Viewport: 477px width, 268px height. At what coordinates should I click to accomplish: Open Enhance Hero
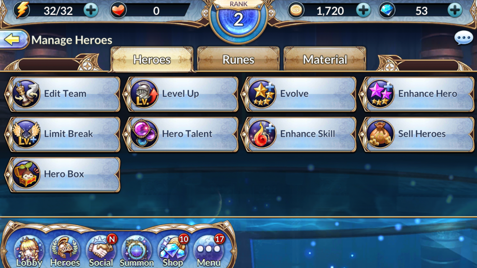click(x=417, y=94)
